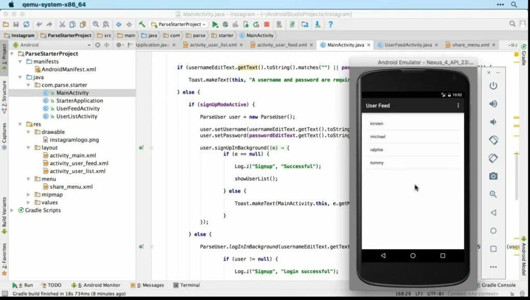Viewport: 530px width, 300px height.
Task: Open the Gradle side panel tab
Action: 524,55
